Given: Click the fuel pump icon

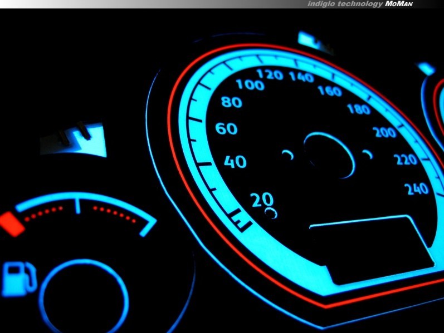Looking at the screenshot, I should [x=17, y=279].
